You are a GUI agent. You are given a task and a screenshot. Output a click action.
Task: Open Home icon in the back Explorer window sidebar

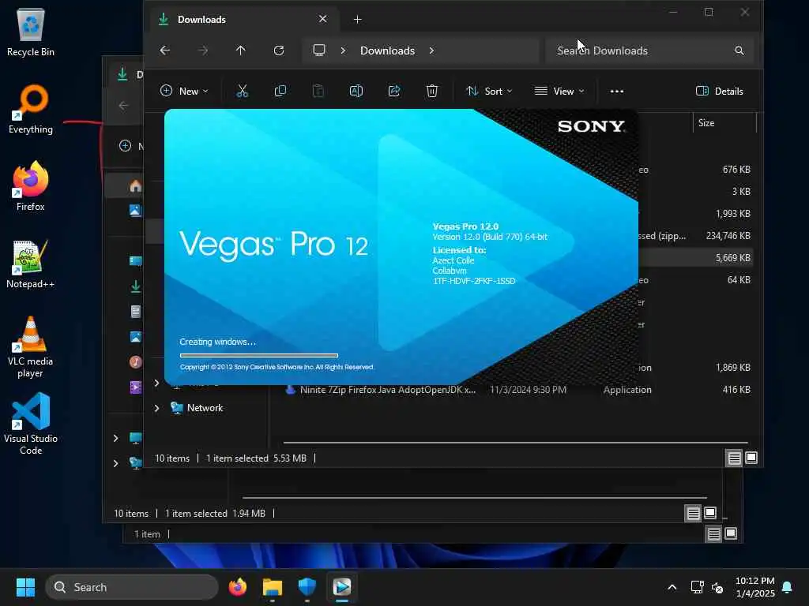(x=136, y=186)
